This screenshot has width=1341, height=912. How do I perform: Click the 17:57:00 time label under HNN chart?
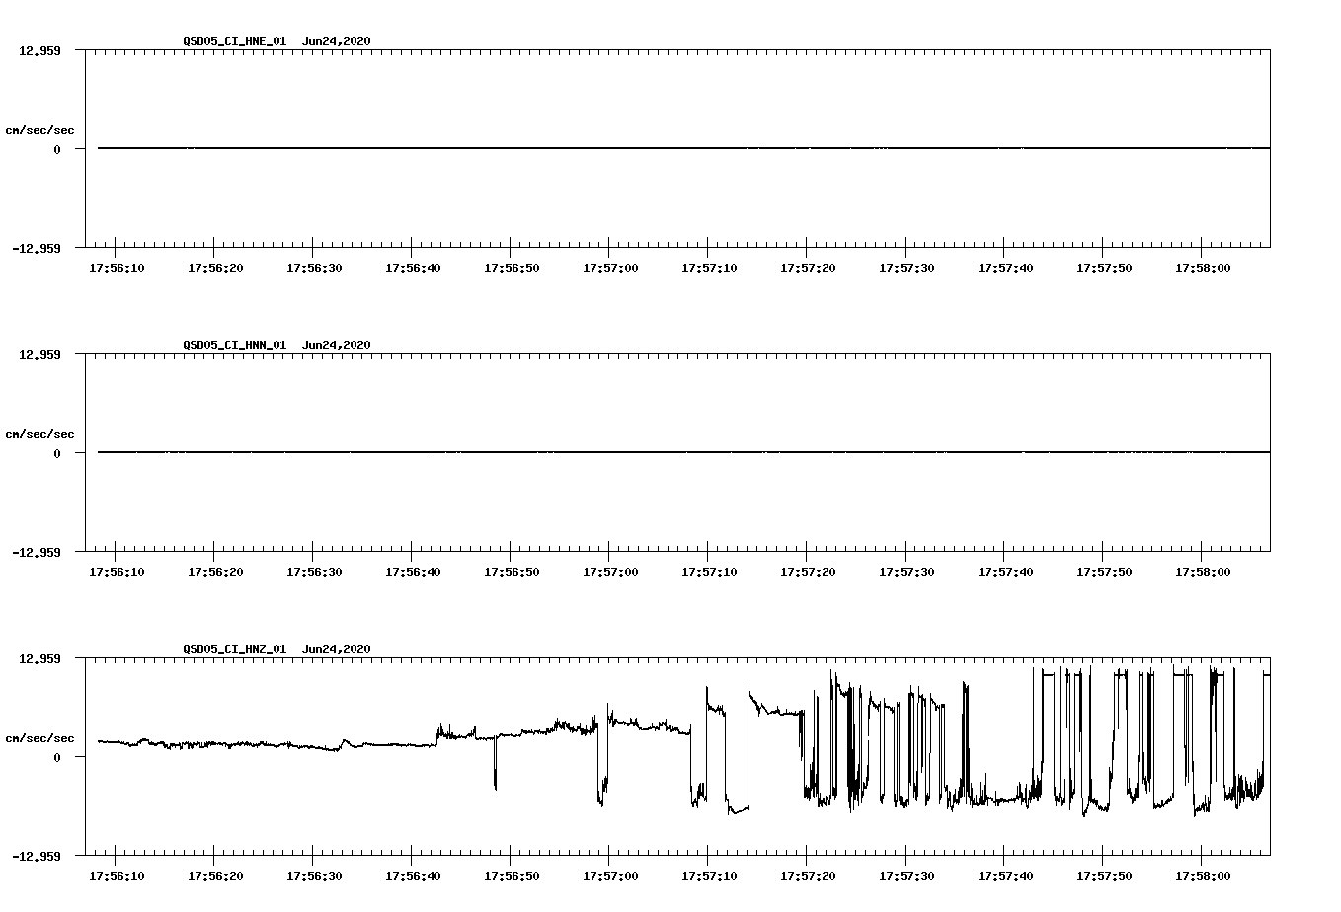610,571
